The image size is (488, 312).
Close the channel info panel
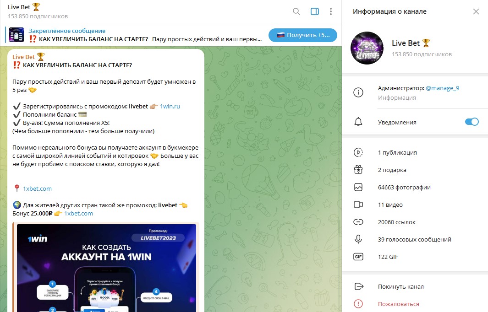pyautogui.click(x=476, y=11)
